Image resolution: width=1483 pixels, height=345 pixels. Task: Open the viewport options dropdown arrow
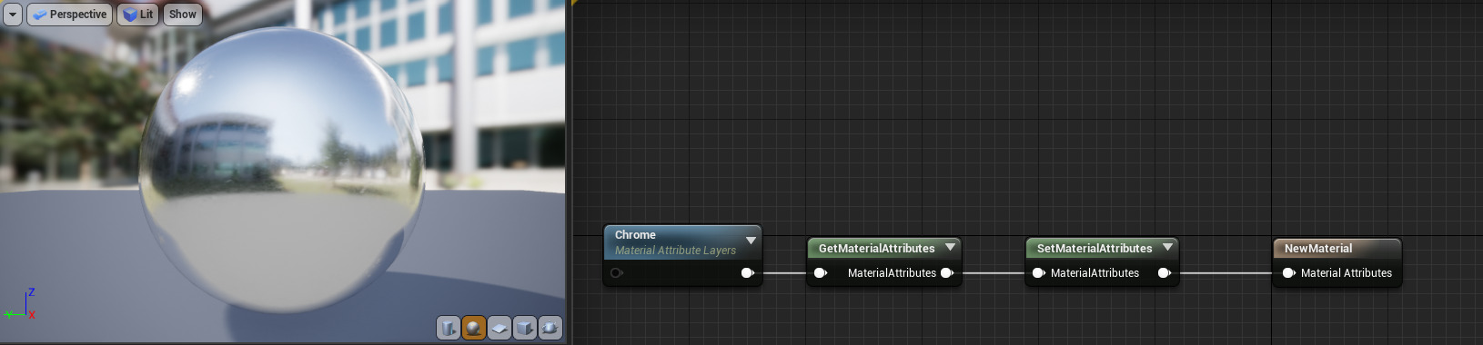tap(12, 15)
